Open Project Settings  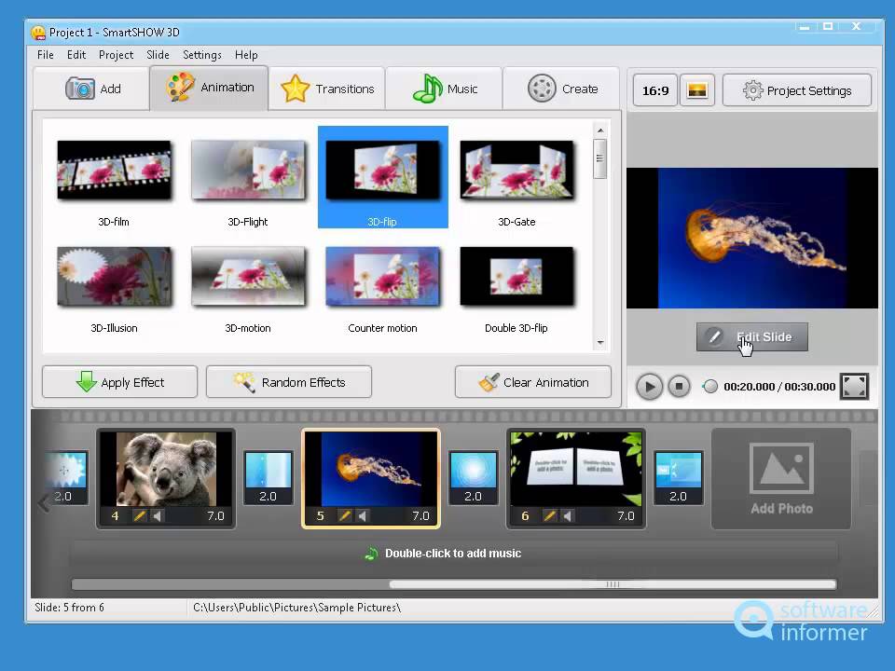797,90
